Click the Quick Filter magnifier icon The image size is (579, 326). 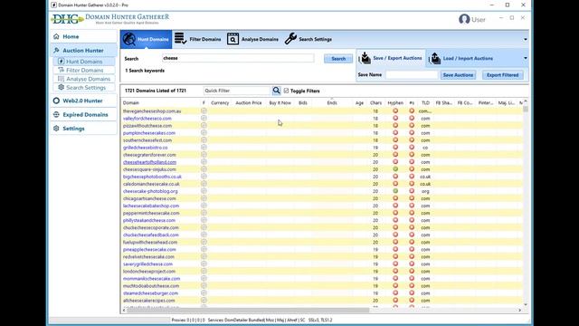tap(276, 91)
